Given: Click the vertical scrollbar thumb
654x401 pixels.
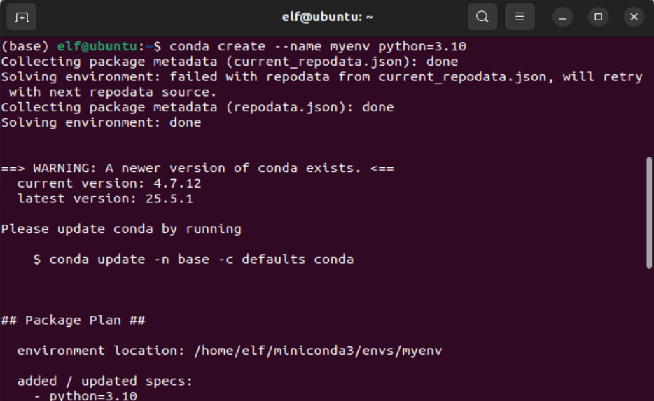Looking at the screenshot, I should pyautogui.click(x=649, y=211).
